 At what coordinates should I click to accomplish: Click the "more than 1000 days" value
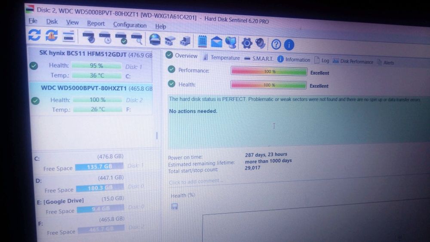[x=268, y=161]
